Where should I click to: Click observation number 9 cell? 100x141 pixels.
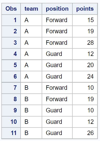(11, 111)
